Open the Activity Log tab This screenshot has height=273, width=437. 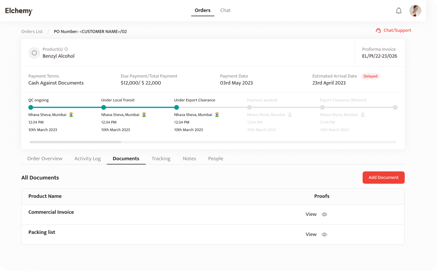point(88,159)
